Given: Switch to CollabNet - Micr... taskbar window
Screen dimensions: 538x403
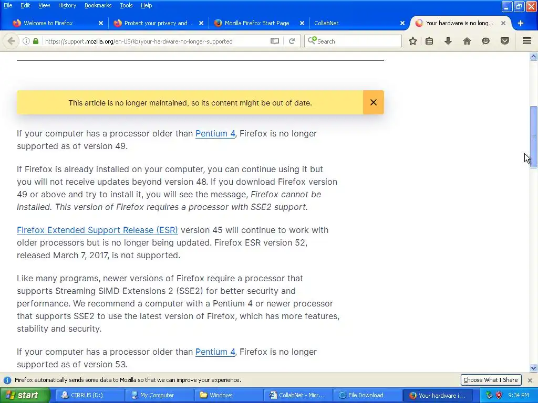Looking at the screenshot, I should (297, 395).
